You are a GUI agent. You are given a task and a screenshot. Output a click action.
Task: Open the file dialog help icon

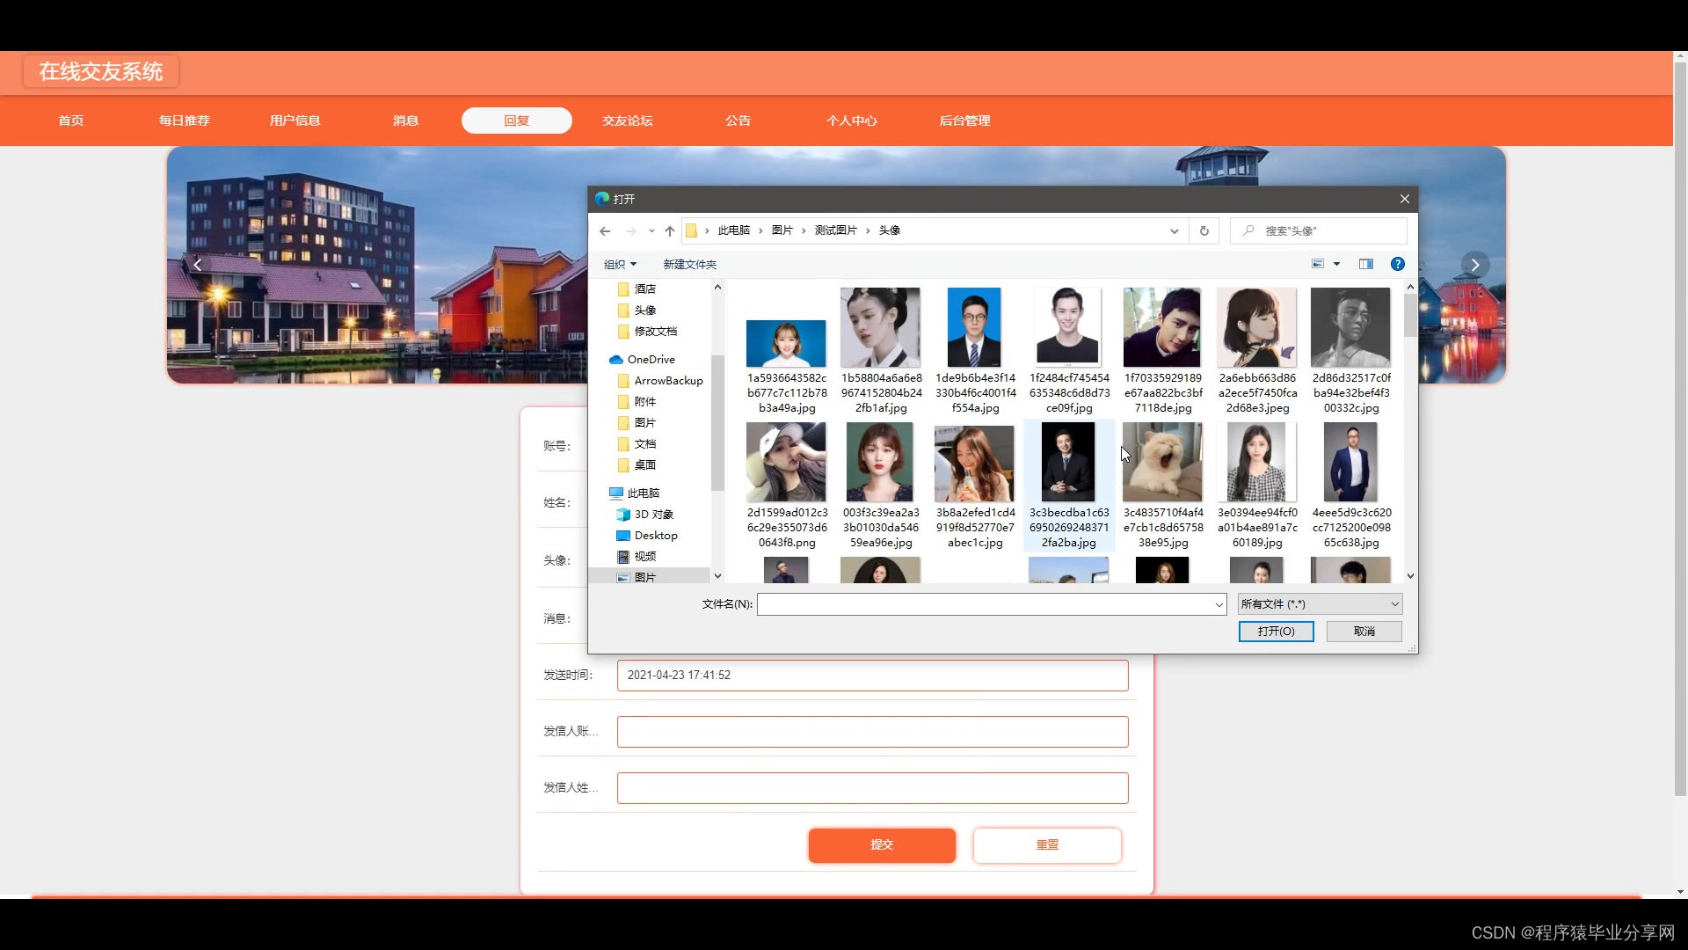tap(1397, 264)
